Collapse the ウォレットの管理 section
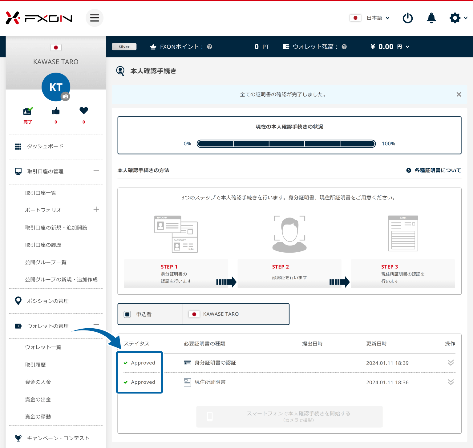The image size is (473, 448). (x=96, y=325)
